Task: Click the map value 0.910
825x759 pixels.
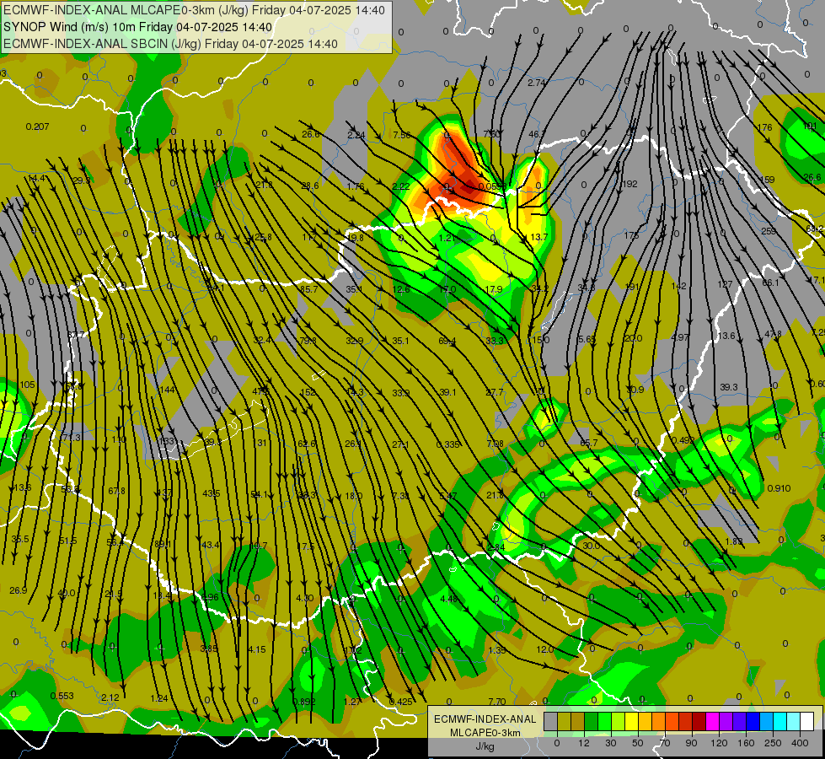Action: coord(779,488)
